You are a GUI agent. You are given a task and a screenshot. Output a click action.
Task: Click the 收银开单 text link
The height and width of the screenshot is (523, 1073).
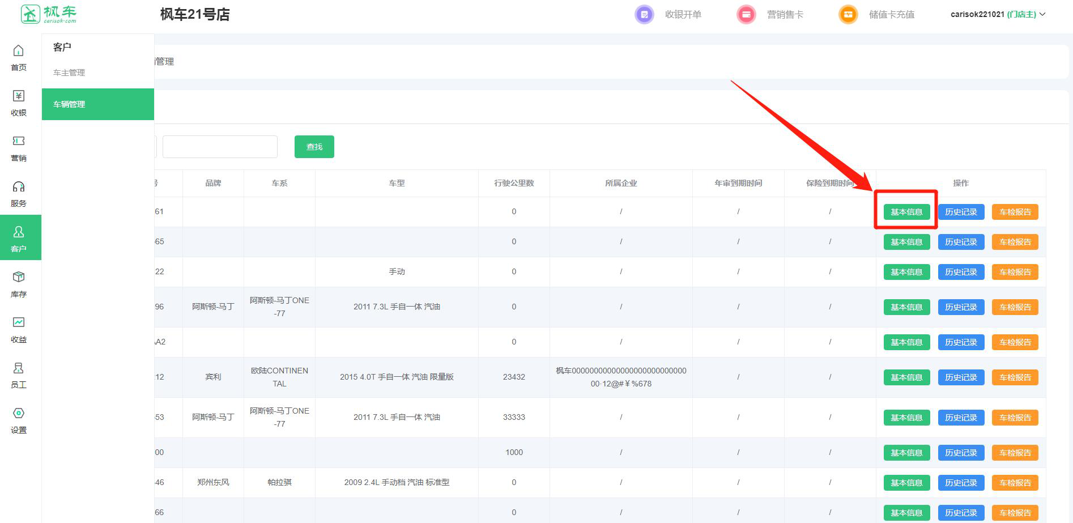point(683,15)
